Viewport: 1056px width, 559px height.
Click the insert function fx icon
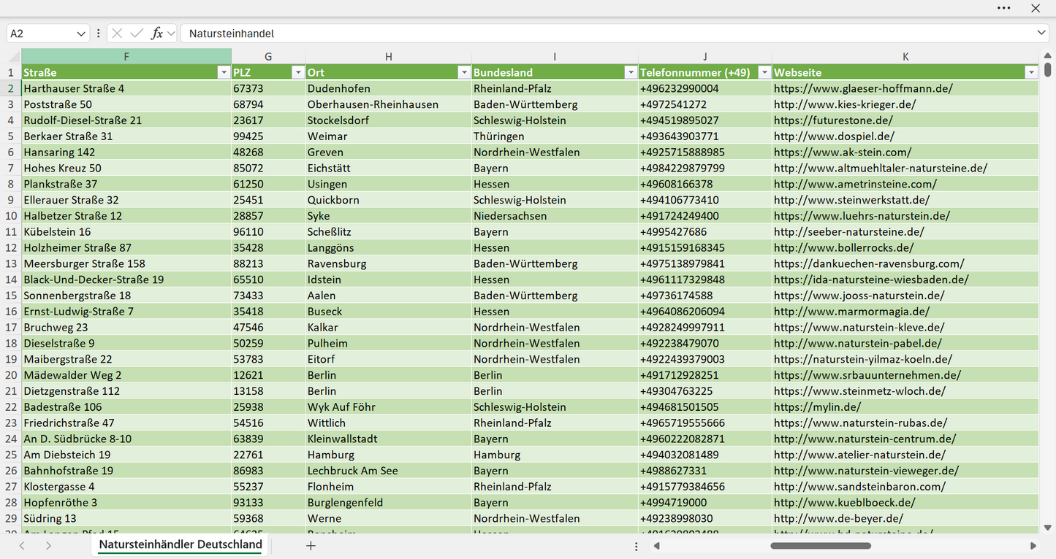tap(156, 34)
